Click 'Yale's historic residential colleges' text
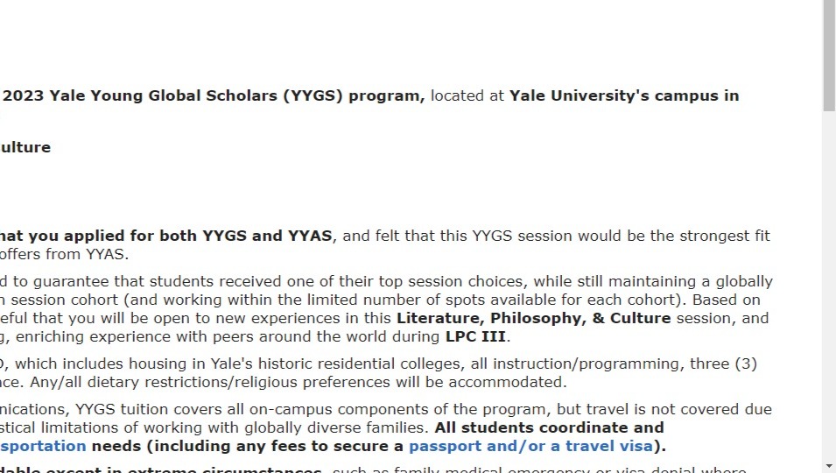 coord(336,364)
